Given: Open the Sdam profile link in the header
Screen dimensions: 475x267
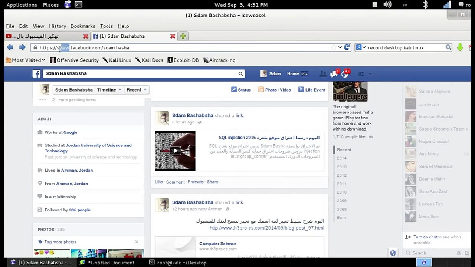Looking at the screenshot, I should [271, 74].
